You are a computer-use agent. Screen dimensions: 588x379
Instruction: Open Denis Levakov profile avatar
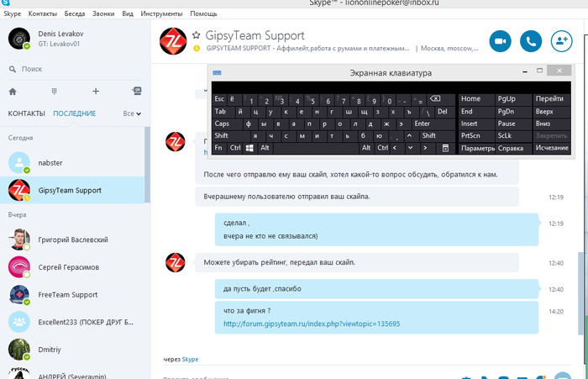[x=19, y=39]
